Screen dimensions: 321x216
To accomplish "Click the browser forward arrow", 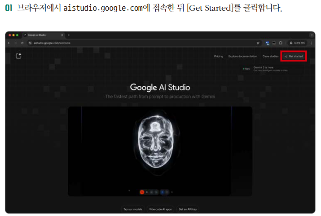I will (x=16, y=43).
